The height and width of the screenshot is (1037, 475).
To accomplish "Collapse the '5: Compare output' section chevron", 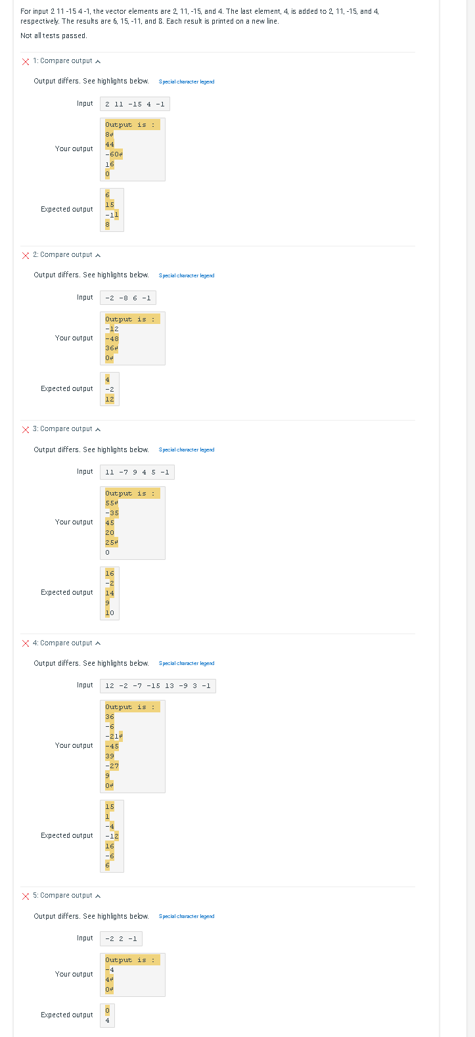I will coord(97,896).
